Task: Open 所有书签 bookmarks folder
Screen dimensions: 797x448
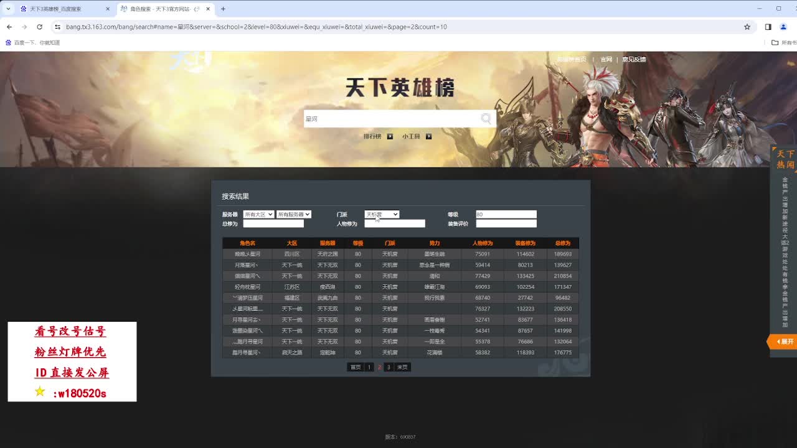Action: tap(783, 43)
